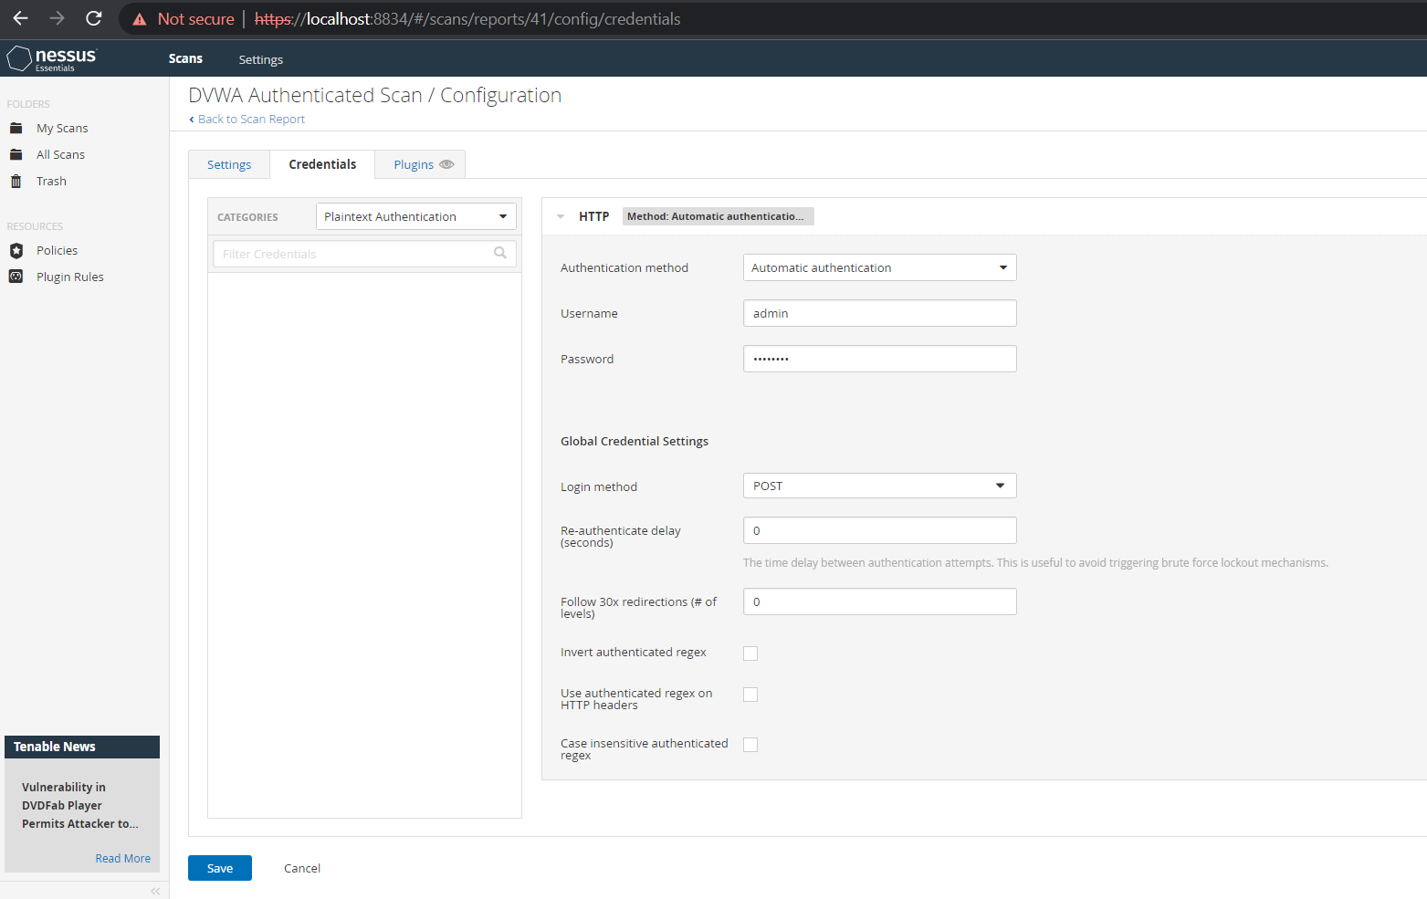Open the Trash folder

(51, 181)
